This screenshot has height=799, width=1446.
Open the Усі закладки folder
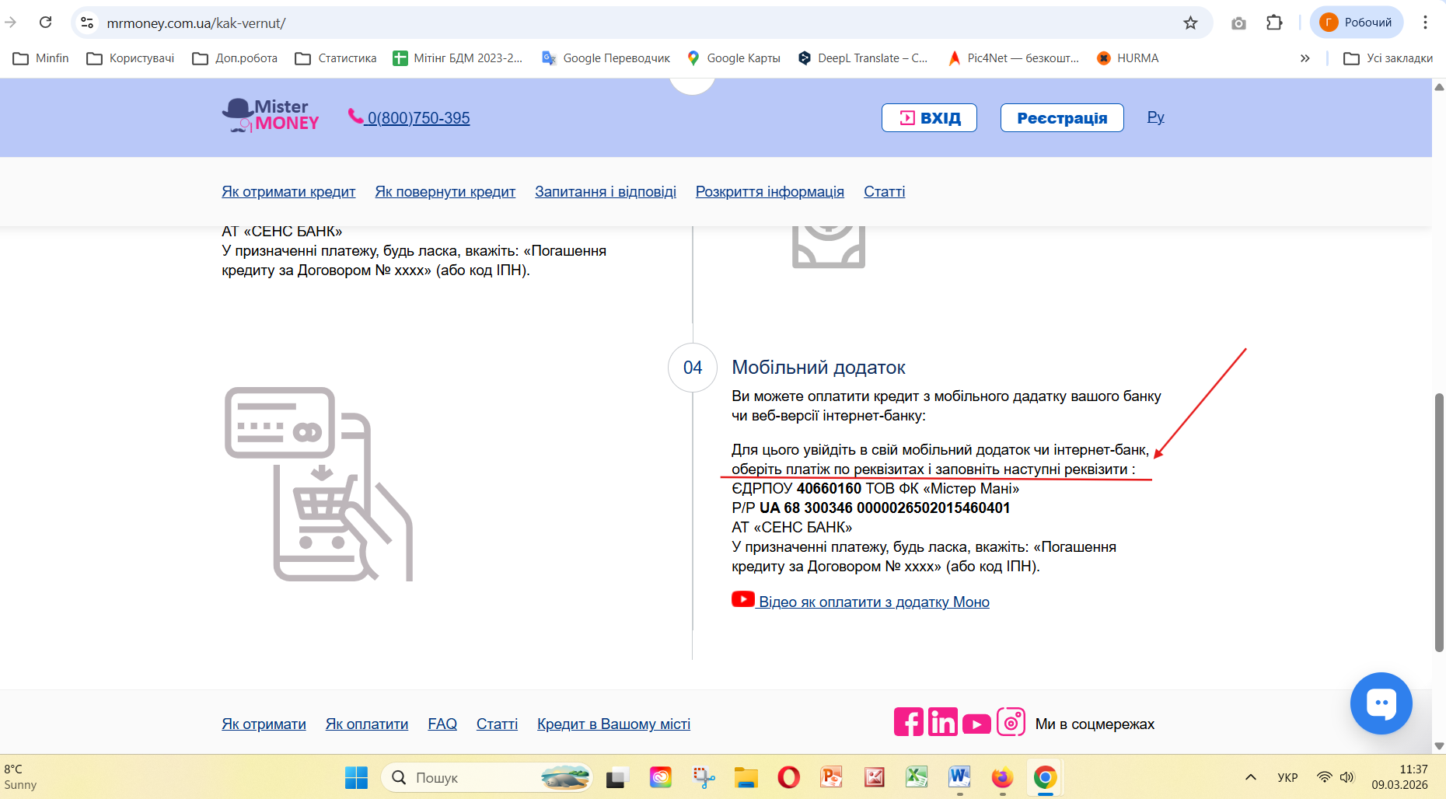pos(1388,58)
